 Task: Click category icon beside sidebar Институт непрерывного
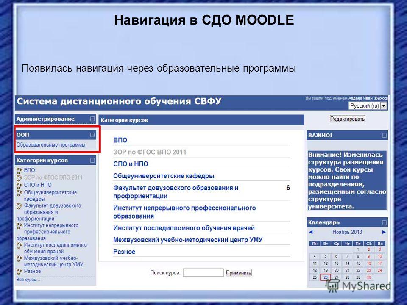[19, 226]
